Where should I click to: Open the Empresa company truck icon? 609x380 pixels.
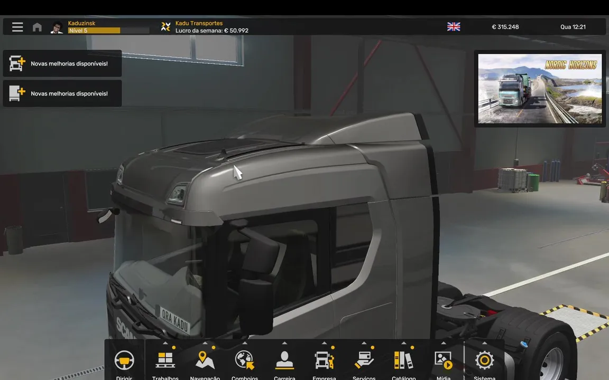(324, 360)
